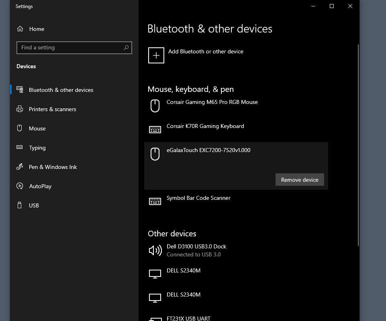The image size is (386, 321).
Task: Open the USB settings section
Action: (34, 205)
